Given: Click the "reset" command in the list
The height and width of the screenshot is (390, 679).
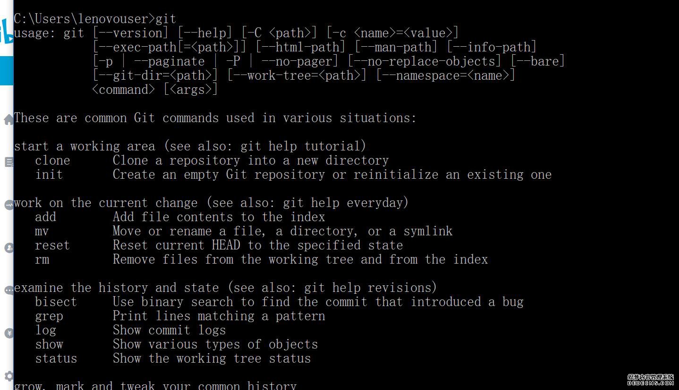Looking at the screenshot, I should (52, 245).
